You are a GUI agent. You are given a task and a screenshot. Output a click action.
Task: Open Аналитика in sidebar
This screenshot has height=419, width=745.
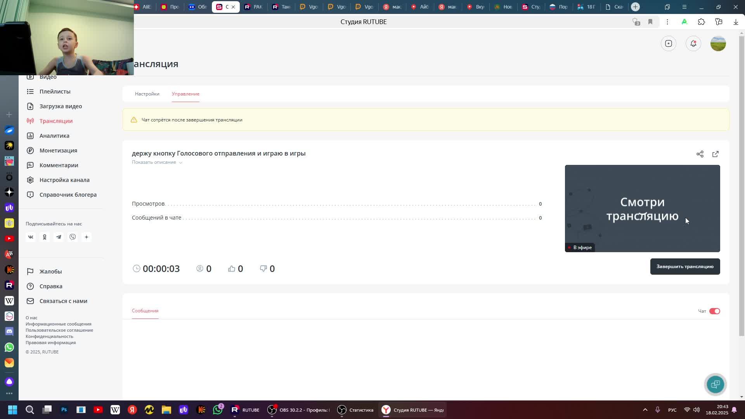click(x=54, y=136)
